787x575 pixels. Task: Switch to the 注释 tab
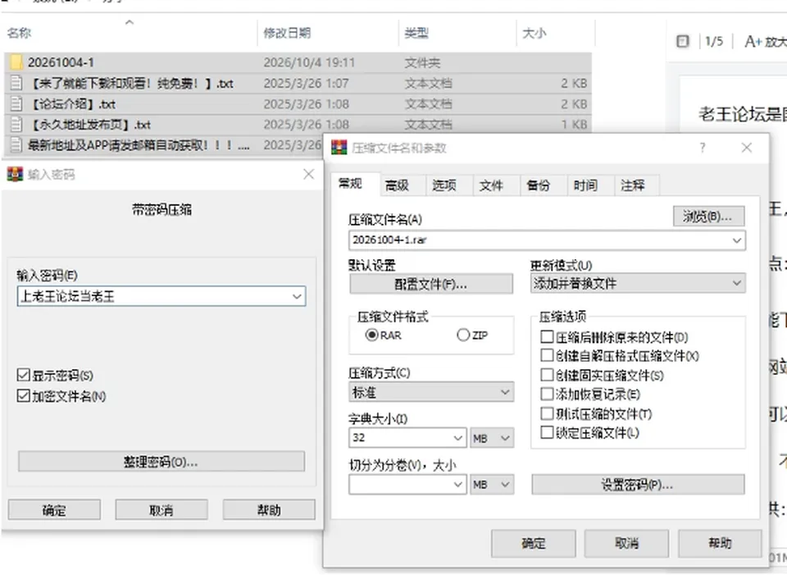[632, 186]
